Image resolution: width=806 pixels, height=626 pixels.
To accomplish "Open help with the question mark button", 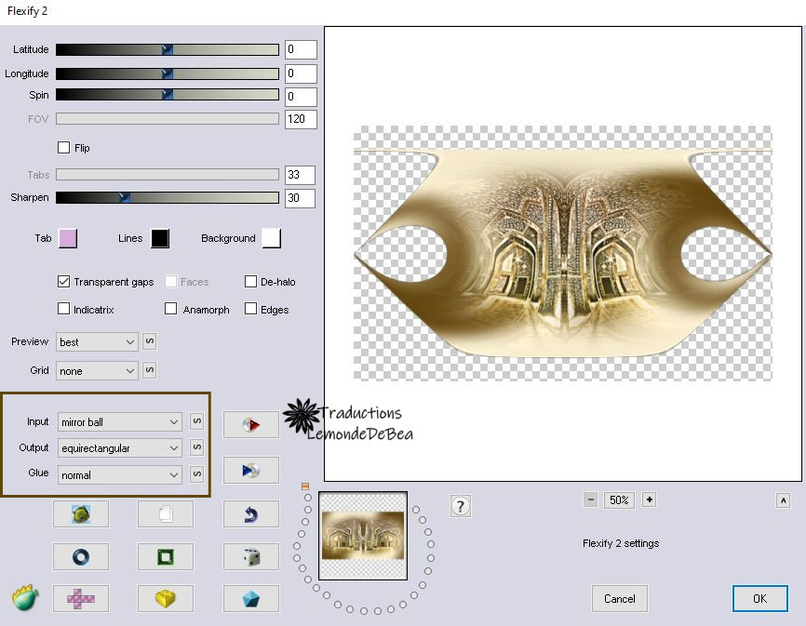I will (x=460, y=506).
